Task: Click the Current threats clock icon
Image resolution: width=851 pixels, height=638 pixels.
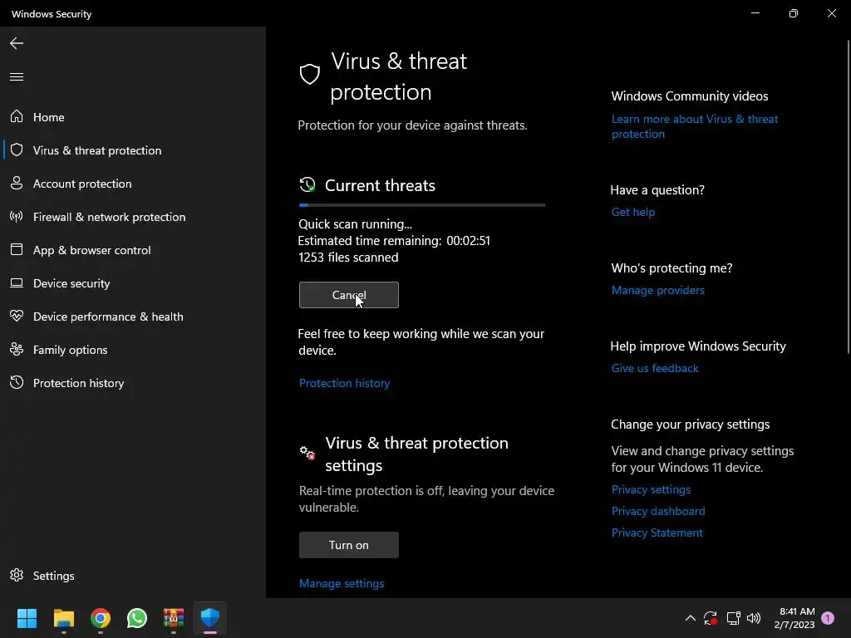Action: (x=307, y=185)
